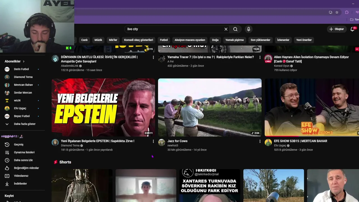Screen dimensions: 359x202
Task: Click the Shorts section heading
Action: coord(65,162)
